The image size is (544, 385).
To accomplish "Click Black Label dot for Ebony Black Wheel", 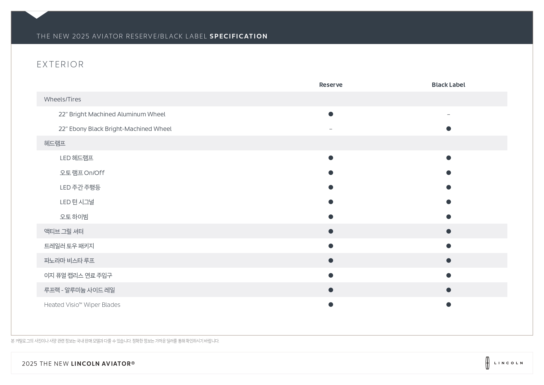I will point(448,129).
